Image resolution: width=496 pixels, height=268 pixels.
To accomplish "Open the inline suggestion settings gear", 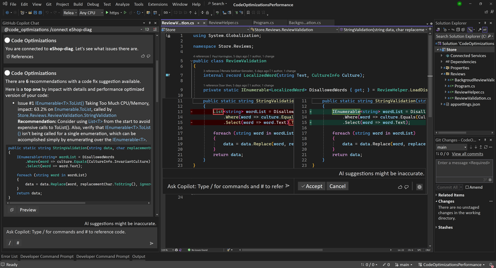I will pos(420,187).
